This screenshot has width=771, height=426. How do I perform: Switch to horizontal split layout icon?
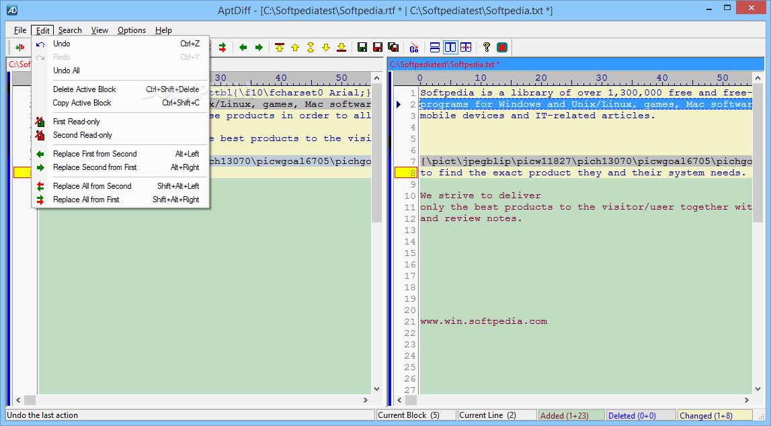coord(435,47)
